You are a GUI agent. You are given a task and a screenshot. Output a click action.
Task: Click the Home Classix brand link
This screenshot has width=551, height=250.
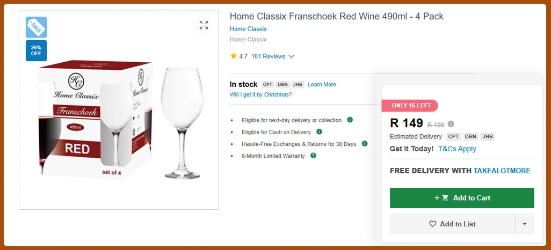[x=248, y=29]
